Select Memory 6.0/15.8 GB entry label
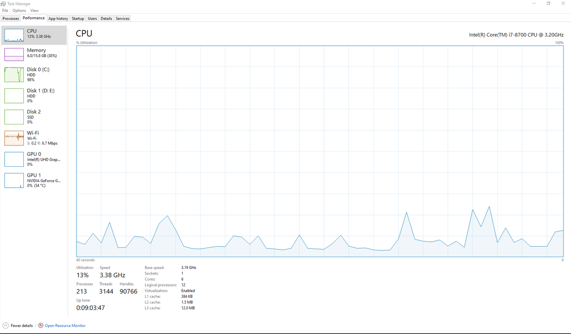 coord(42,53)
